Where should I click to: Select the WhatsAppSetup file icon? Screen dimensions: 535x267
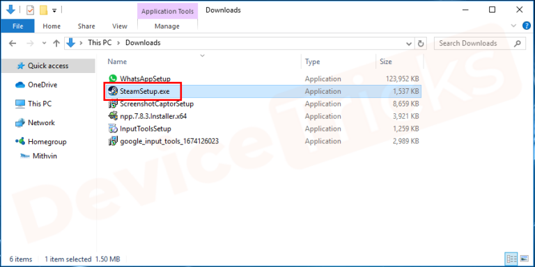click(x=113, y=79)
